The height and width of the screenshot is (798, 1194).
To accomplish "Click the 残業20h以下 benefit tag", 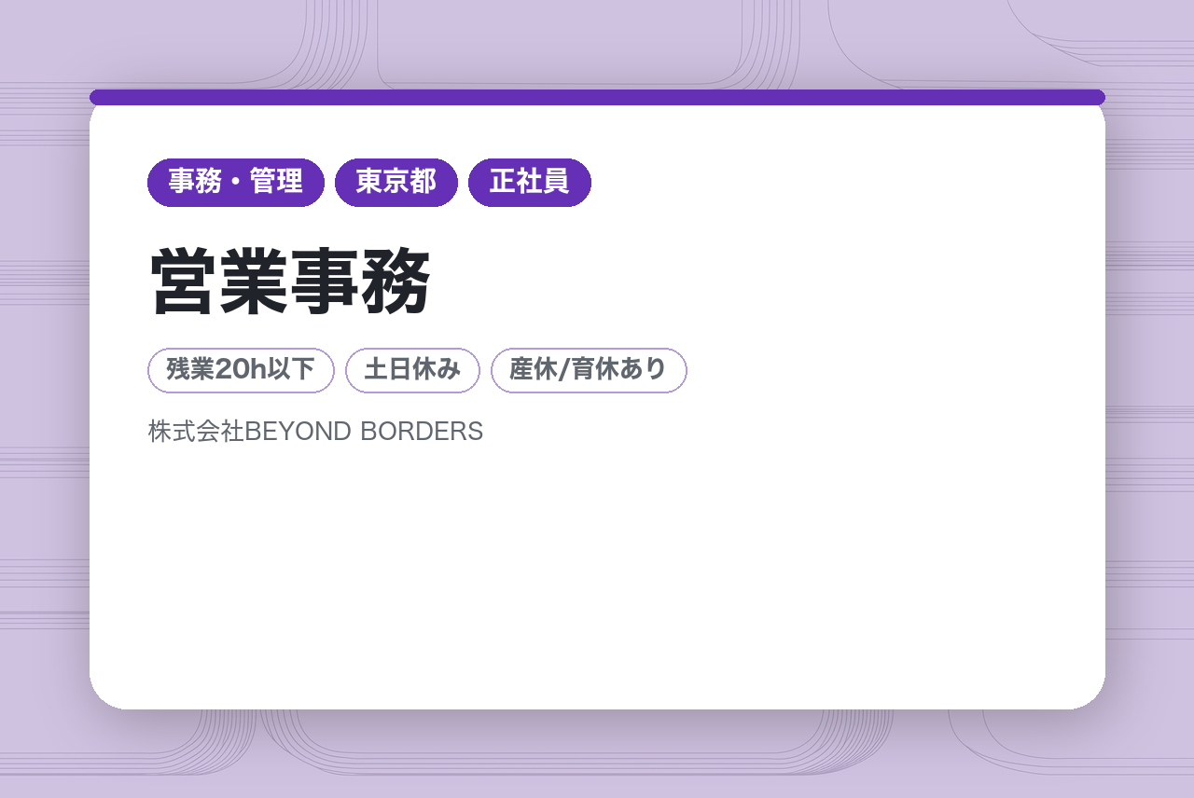I will click(241, 371).
